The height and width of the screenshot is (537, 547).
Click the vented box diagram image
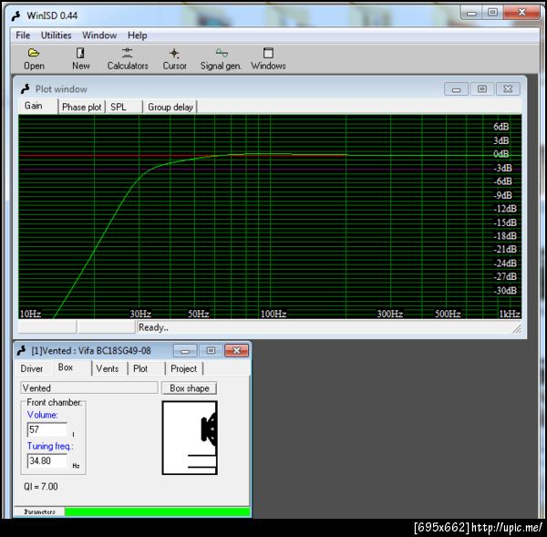(x=190, y=438)
